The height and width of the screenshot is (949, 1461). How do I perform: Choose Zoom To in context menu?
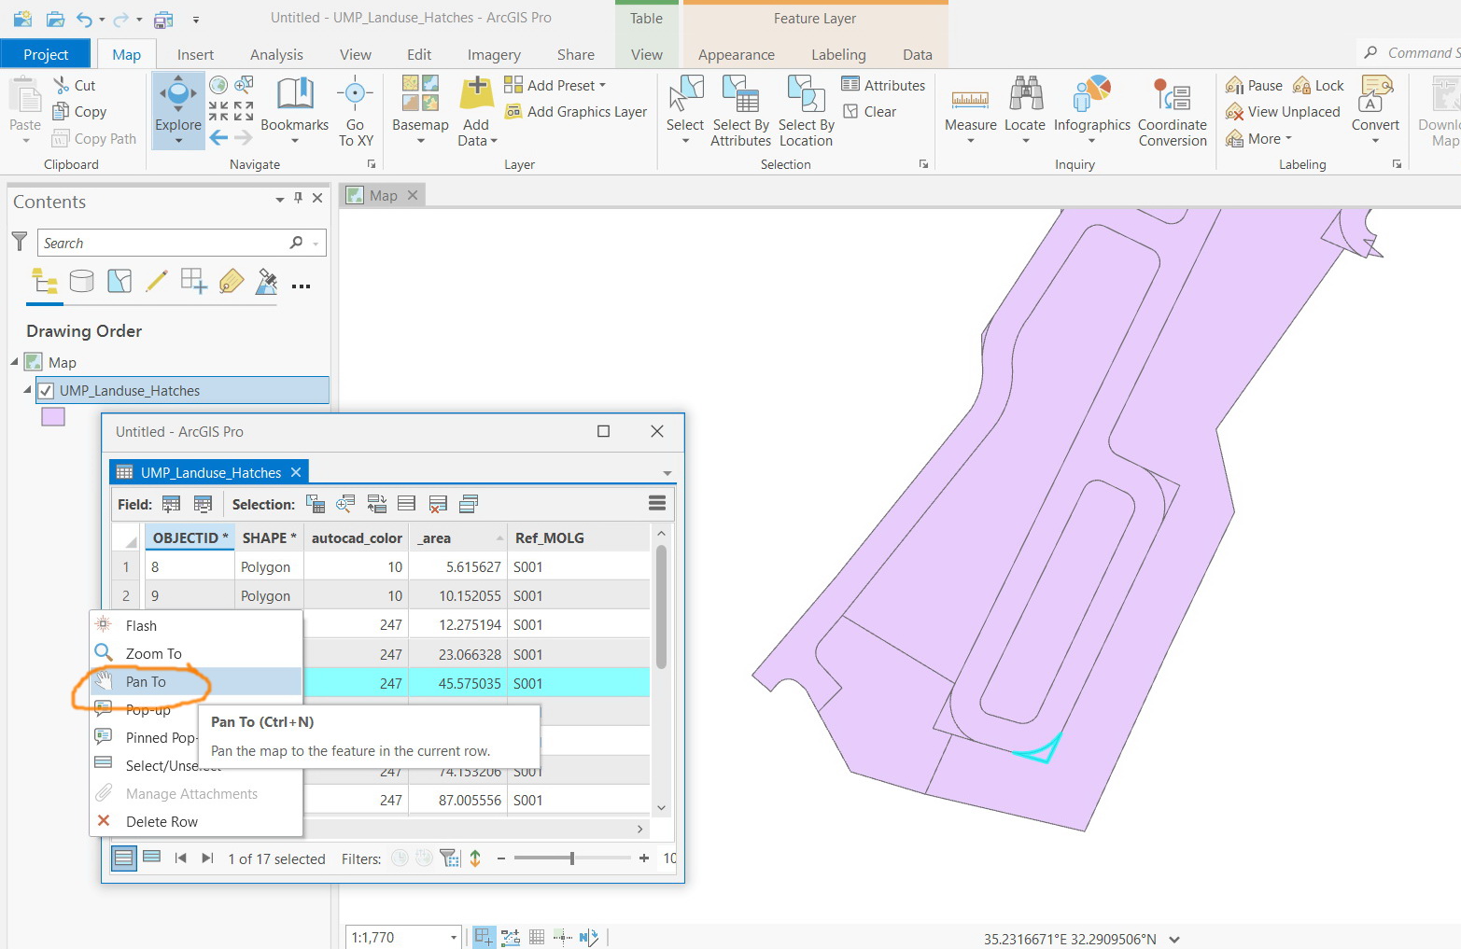[x=154, y=654]
